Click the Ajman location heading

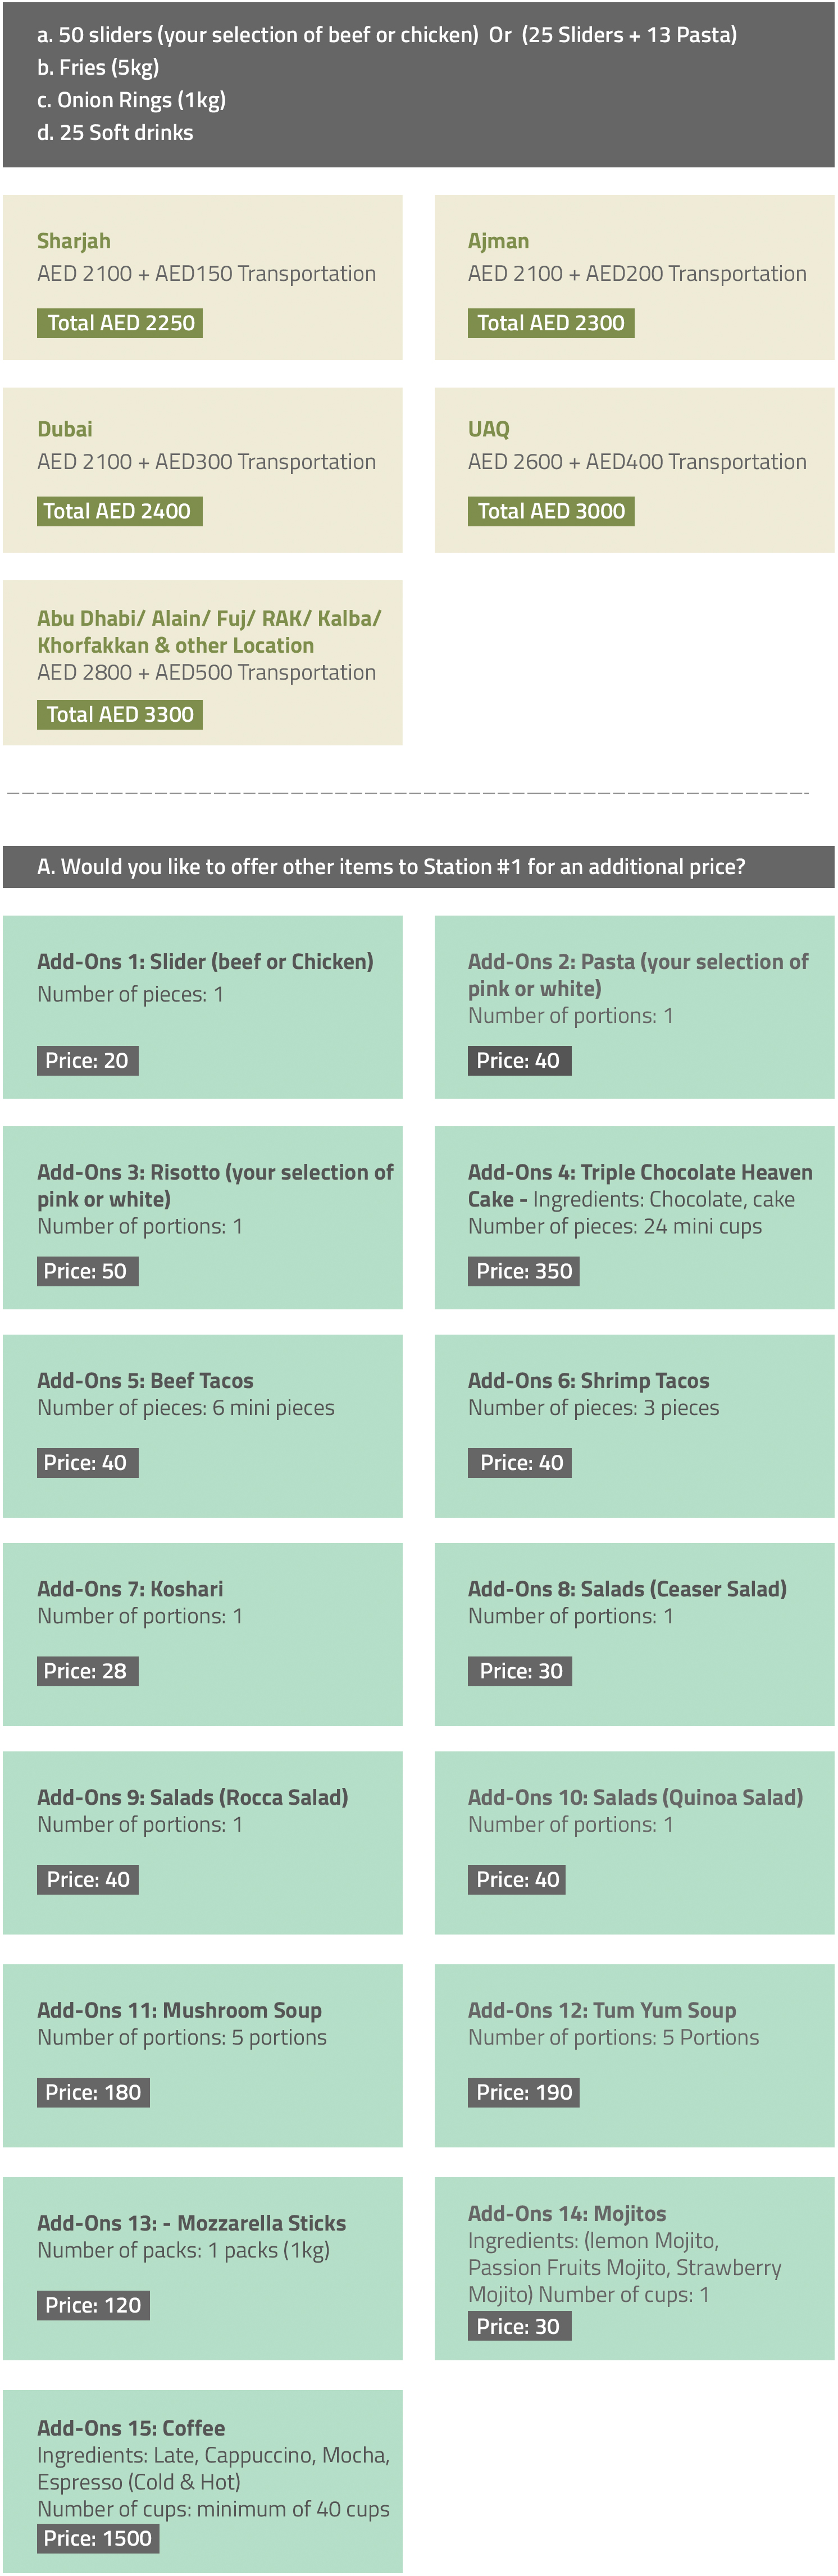[x=498, y=241]
